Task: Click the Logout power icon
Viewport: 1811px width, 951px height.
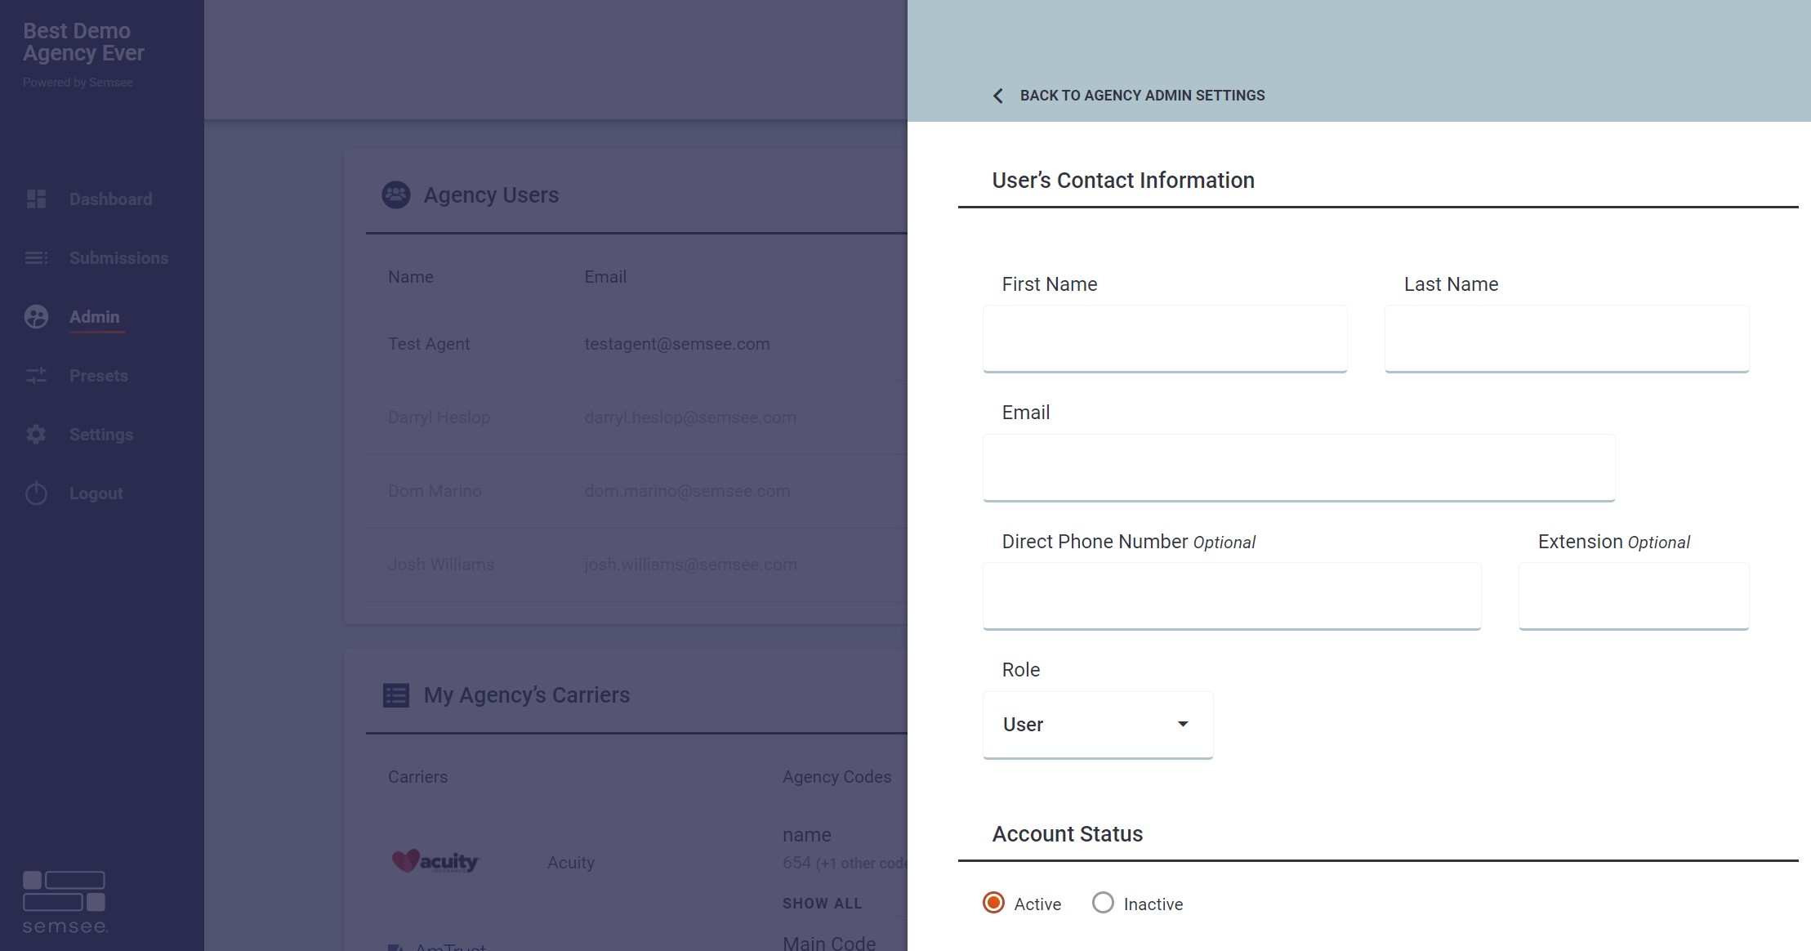Action: click(x=36, y=493)
